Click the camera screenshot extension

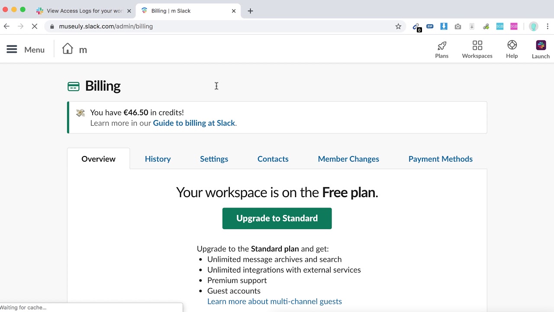458,26
